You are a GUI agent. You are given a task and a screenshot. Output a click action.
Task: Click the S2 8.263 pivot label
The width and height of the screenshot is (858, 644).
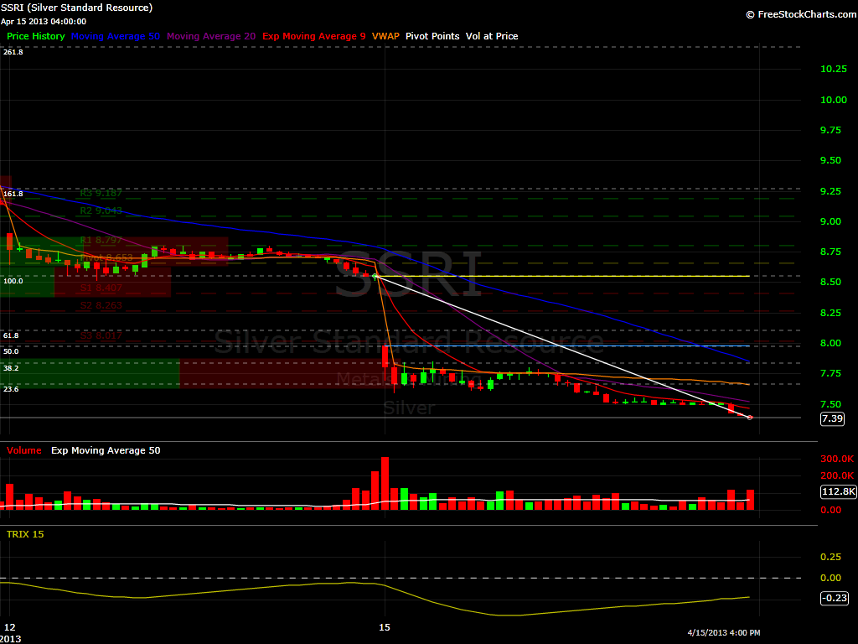pyautogui.click(x=101, y=305)
